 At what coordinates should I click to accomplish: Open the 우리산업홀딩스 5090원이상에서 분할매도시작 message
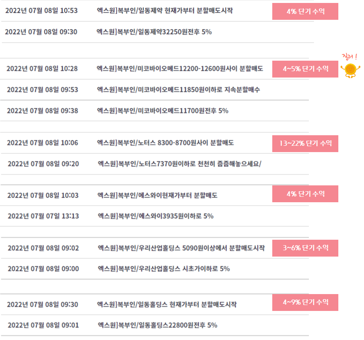click(181, 248)
